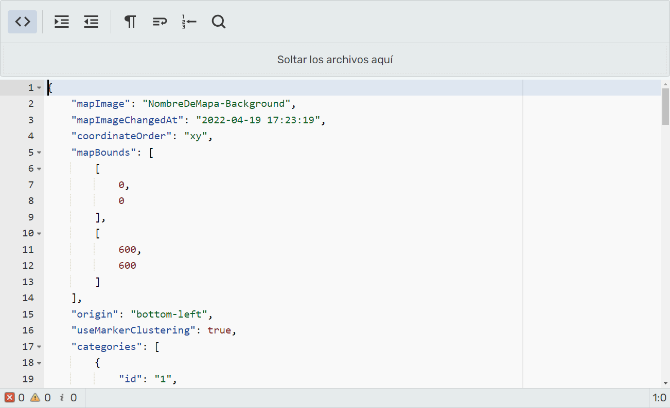Click the yellow warning count icon
Image resolution: width=670 pixels, height=408 pixels.
[35, 397]
